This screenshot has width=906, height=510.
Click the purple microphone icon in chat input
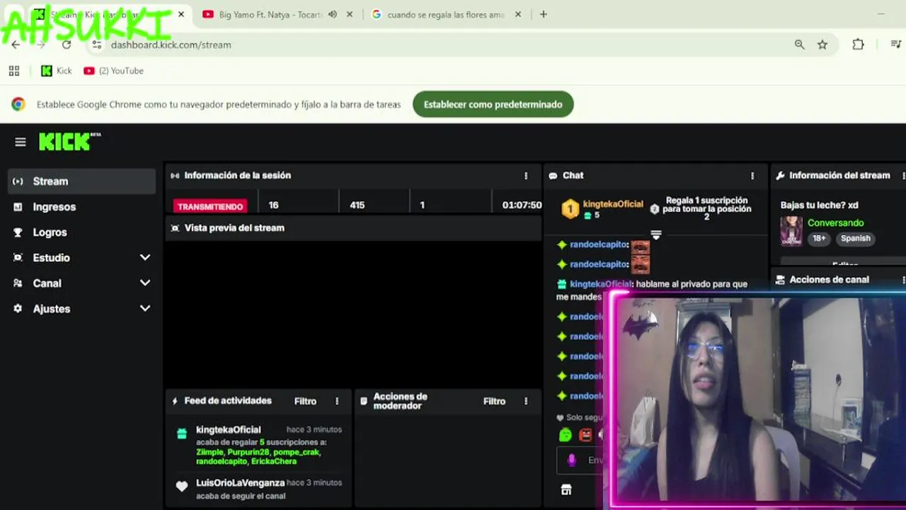(x=572, y=460)
